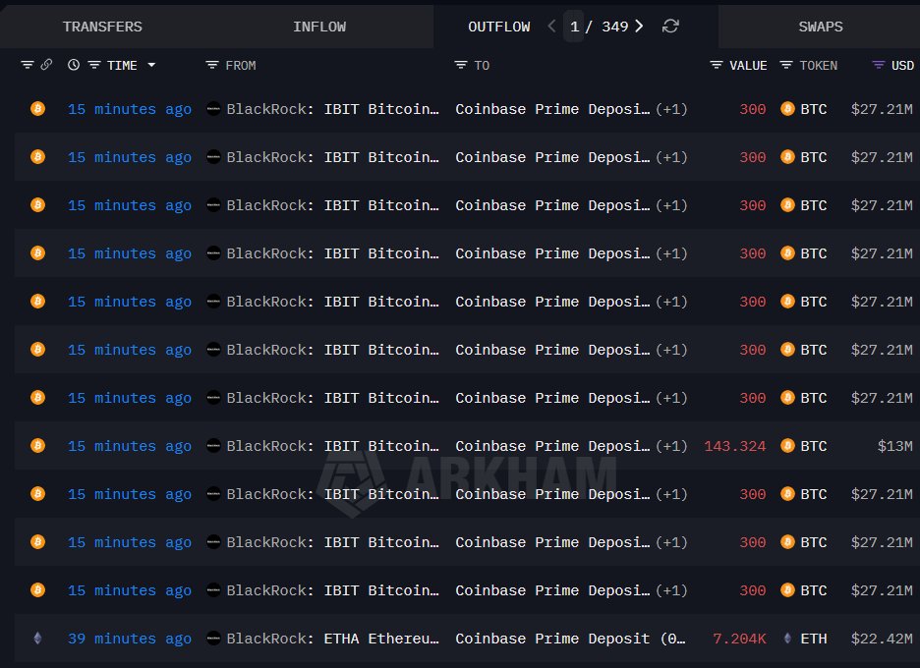
Task: Click Bitcoin chain icon in topmost row
Action: [x=37, y=108]
